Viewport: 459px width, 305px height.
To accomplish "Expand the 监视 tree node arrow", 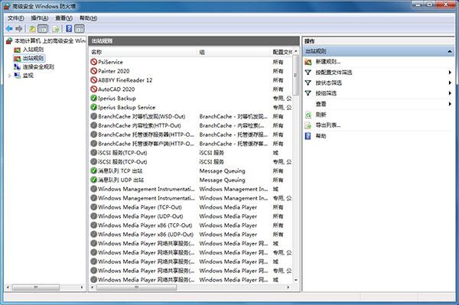I will pyautogui.click(x=9, y=76).
